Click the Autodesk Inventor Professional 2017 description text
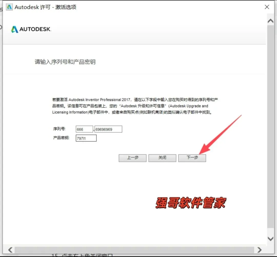277x257 pixels. tap(135, 106)
